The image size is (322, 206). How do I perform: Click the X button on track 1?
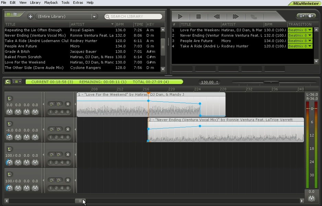tap(68, 104)
